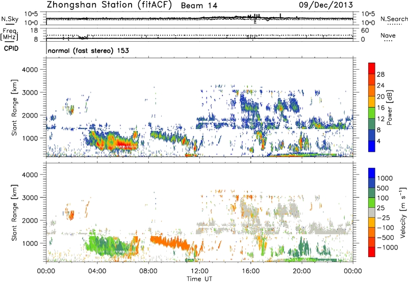Click the '16:00' time tick label
Viewport: 408px width, 282px height.
[250, 271]
